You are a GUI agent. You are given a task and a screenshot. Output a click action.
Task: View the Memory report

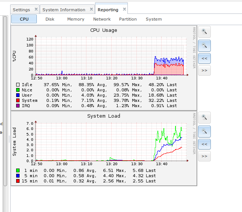point(76,19)
